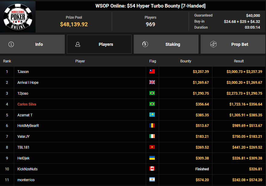266x186 pixels.
Task: Click the UK flag for Arrival I Hope
Action: click(x=152, y=83)
